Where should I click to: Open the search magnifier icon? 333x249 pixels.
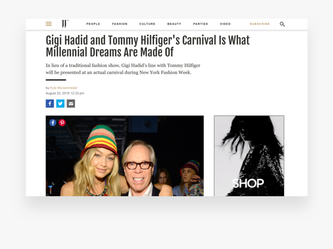click(x=282, y=24)
